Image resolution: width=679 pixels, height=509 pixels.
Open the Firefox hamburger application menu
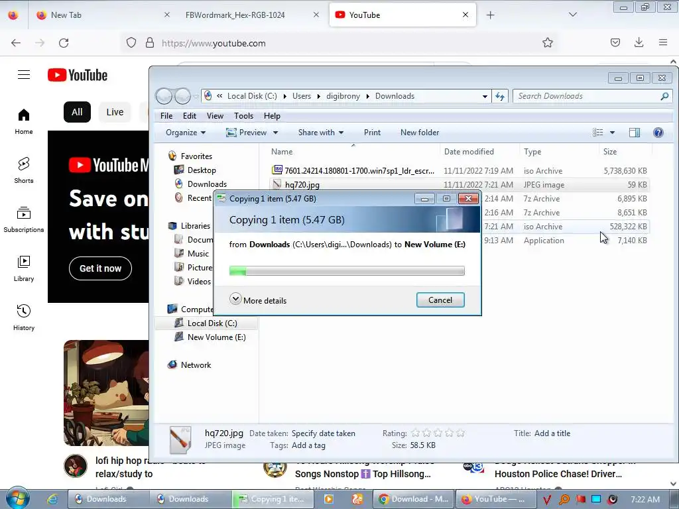click(663, 42)
